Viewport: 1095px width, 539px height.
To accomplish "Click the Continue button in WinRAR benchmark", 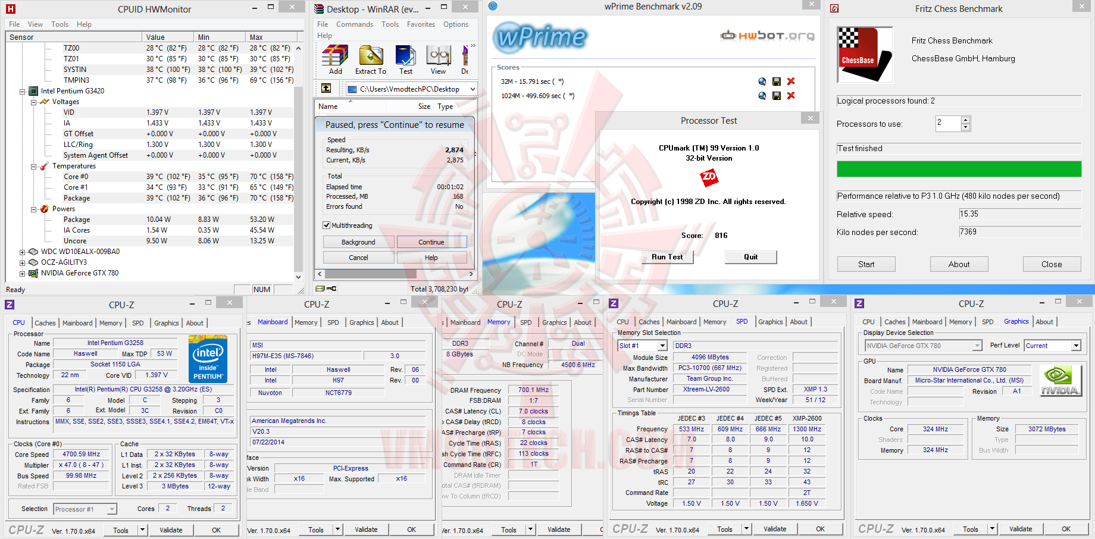I will point(431,242).
